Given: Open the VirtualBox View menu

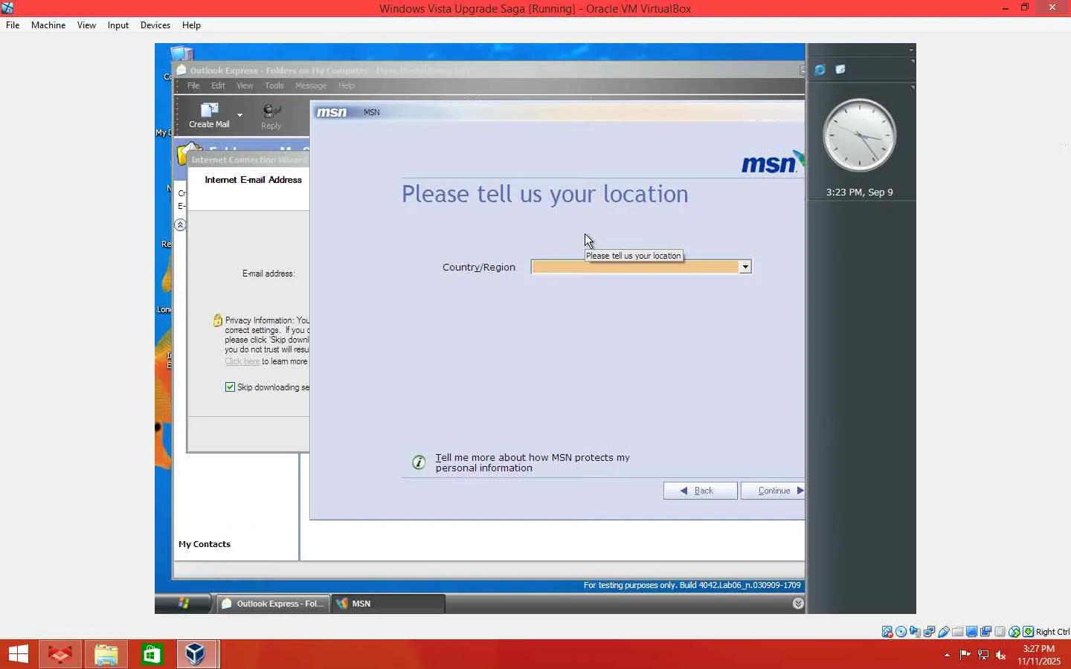Looking at the screenshot, I should point(86,25).
